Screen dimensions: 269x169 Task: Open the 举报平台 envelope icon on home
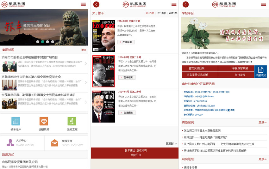tap(54, 143)
